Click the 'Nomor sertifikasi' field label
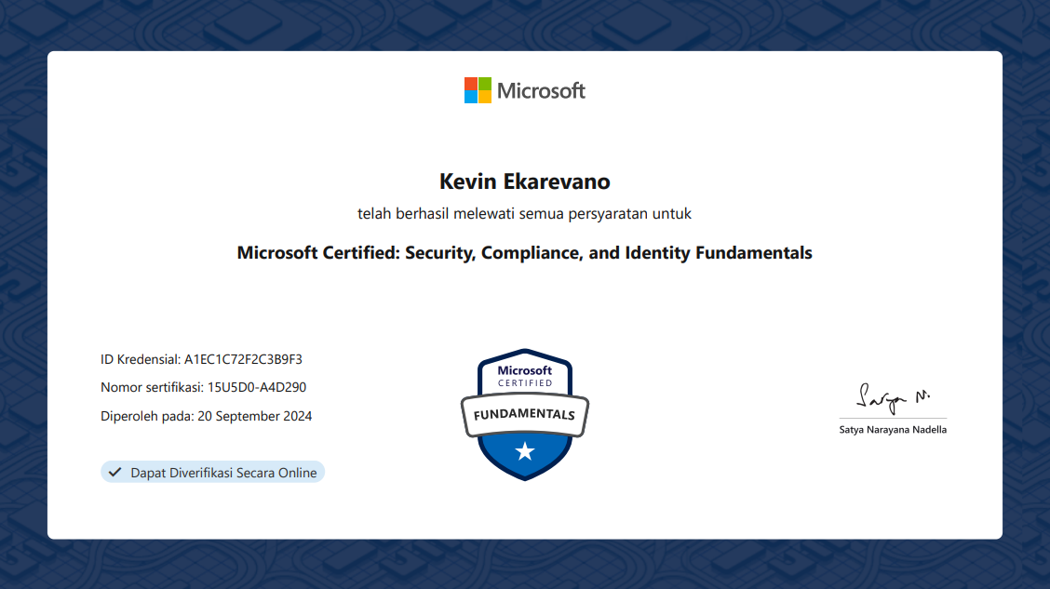The height and width of the screenshot is (589, 1050). click(x=151, y=387)
